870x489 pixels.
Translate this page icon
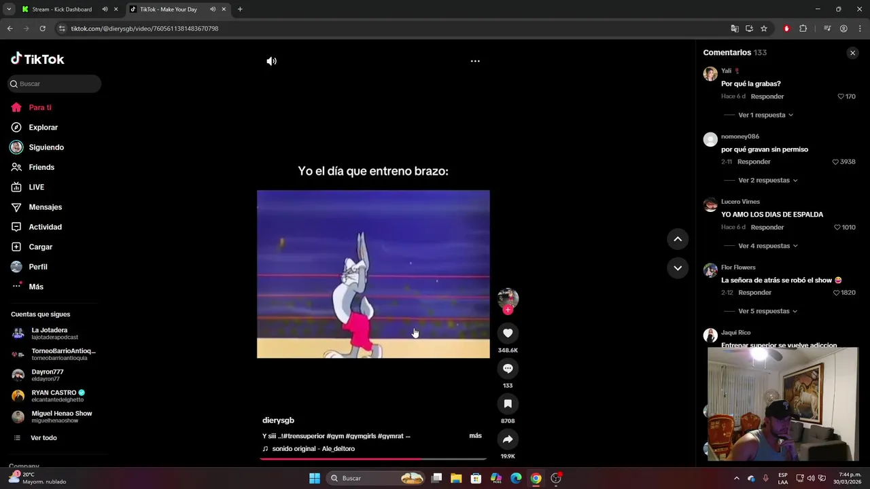[x=735, y=29]
